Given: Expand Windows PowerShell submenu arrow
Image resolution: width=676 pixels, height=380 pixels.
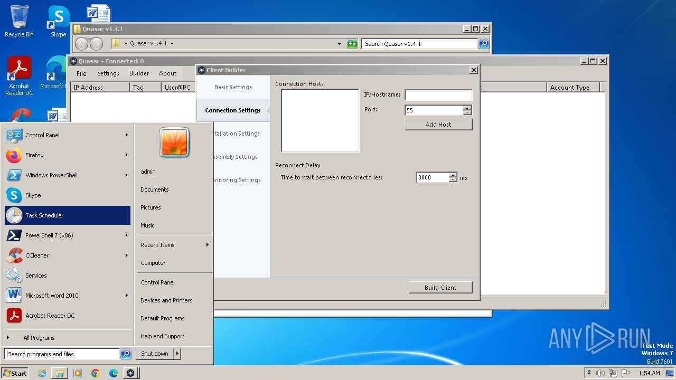Looking at the screenshot, I should pyautogui.click(x=127, y=175).
